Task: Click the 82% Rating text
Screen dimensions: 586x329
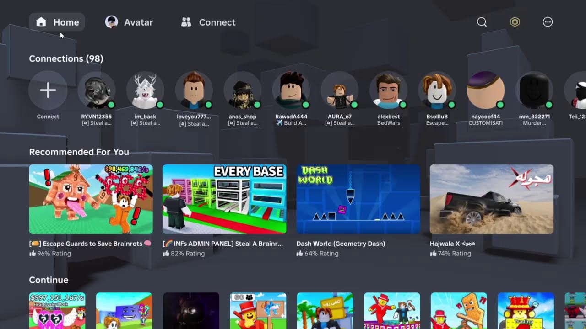Action: (188, 253)
